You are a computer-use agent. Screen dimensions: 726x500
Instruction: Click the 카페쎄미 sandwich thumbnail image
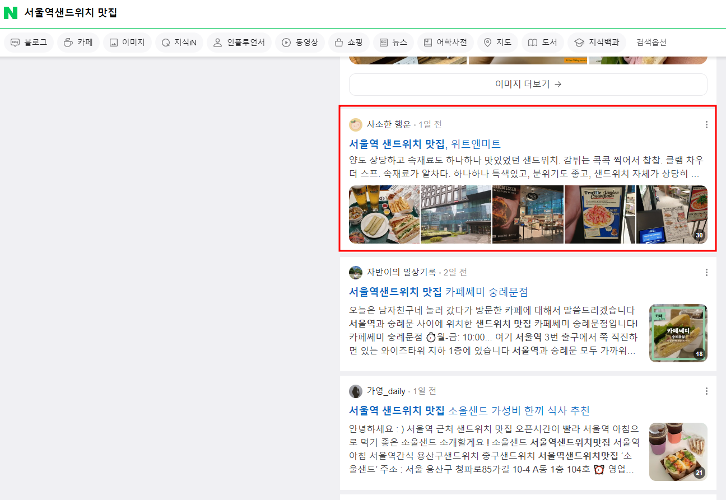click(x=678, y=333)
